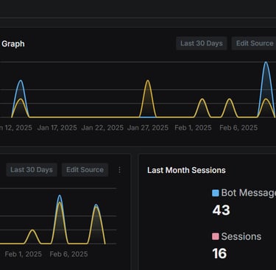This screenshot has width=276, height=270.
Task: Click Feb 1, 2025 label in lower-left chart
Action: [x=23, y=255]
